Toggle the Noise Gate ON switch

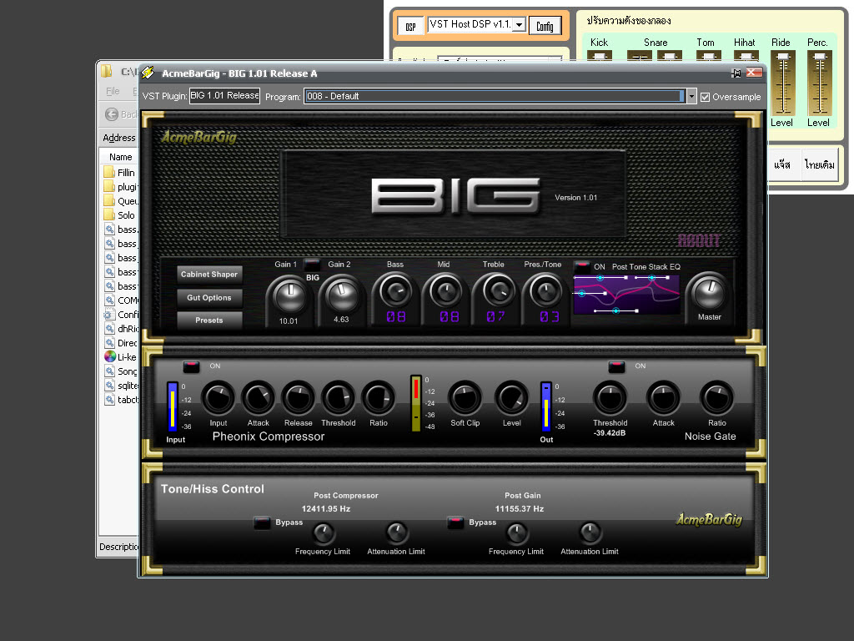point(616,366)
